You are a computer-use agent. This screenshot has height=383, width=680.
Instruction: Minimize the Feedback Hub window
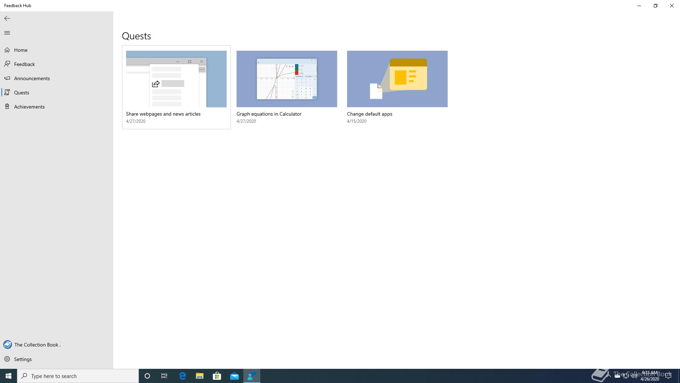coord(639,6)
